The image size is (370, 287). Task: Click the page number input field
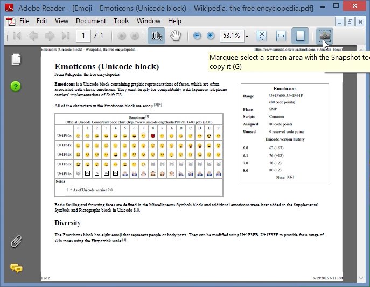point(83,36)
